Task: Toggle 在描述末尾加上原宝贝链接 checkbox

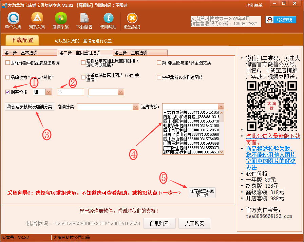Action: point(83,63)
